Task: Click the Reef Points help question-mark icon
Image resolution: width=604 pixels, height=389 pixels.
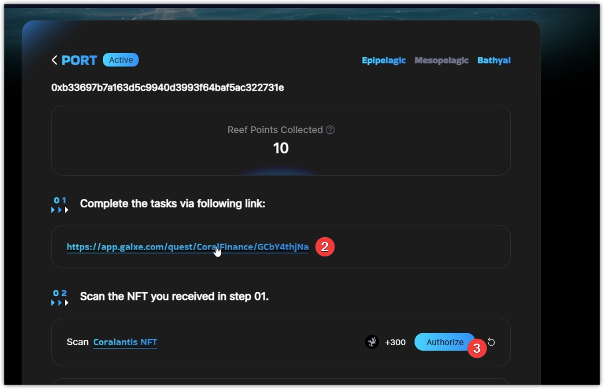Action: pos(330,130)
